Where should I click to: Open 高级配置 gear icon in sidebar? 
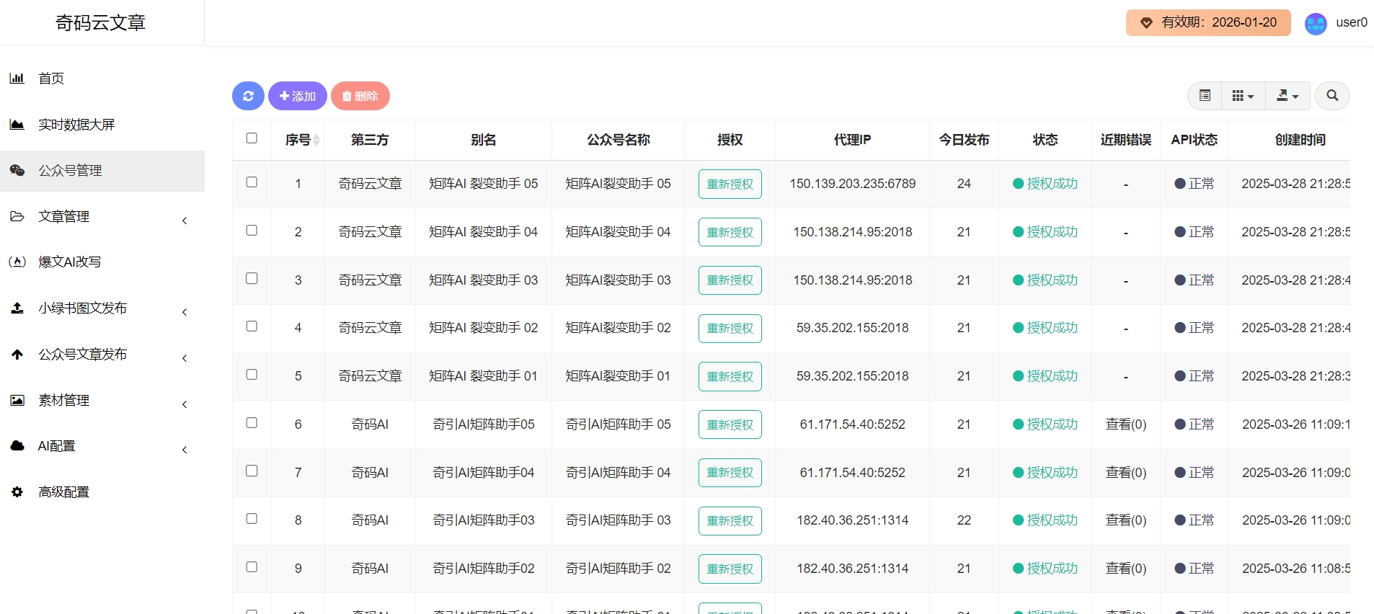[x=17, y=492]
